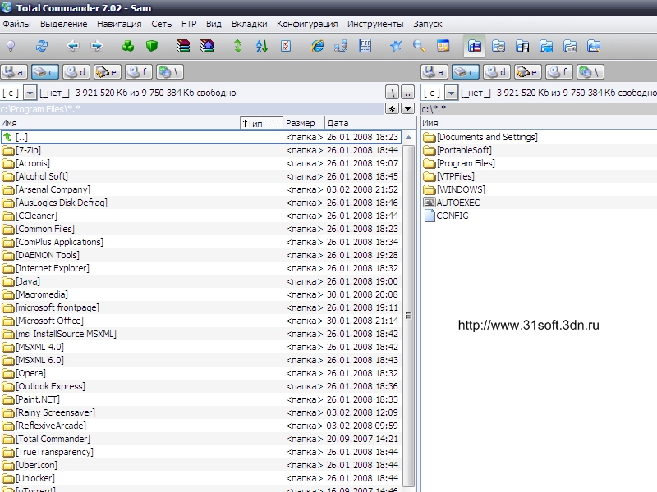The height and width of the screenshot is (492, 657).
Task: Refresh the panel with the blue arrows icon
Action: click(x=42, y=46)
